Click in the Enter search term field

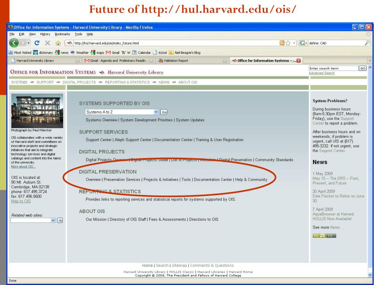pyautogui.click(x=334, y=68)
